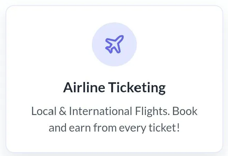Screen dimensions: 228x156
Task: Click the airplane icon
Action: [114, 44]
